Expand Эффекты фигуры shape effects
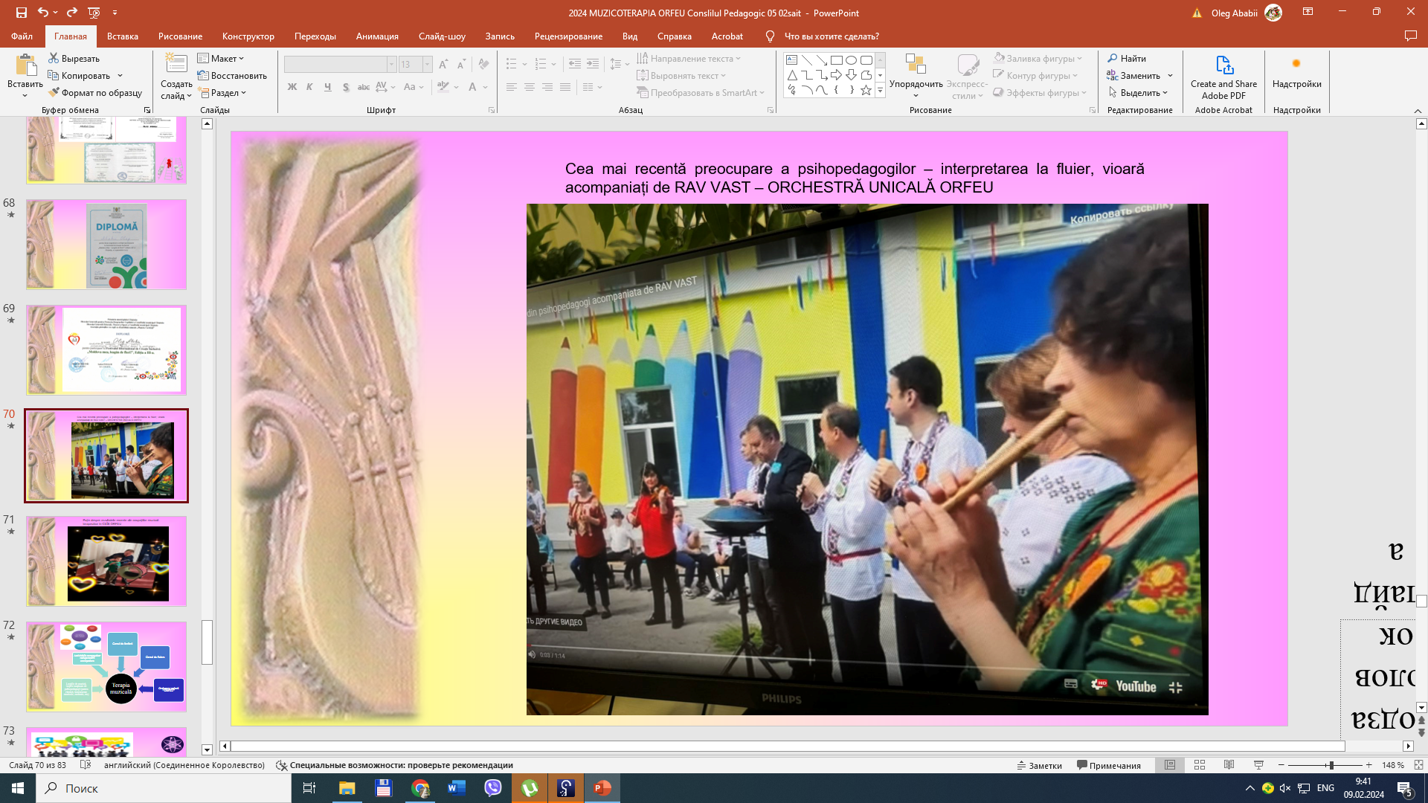 [x=1041, y=93]
